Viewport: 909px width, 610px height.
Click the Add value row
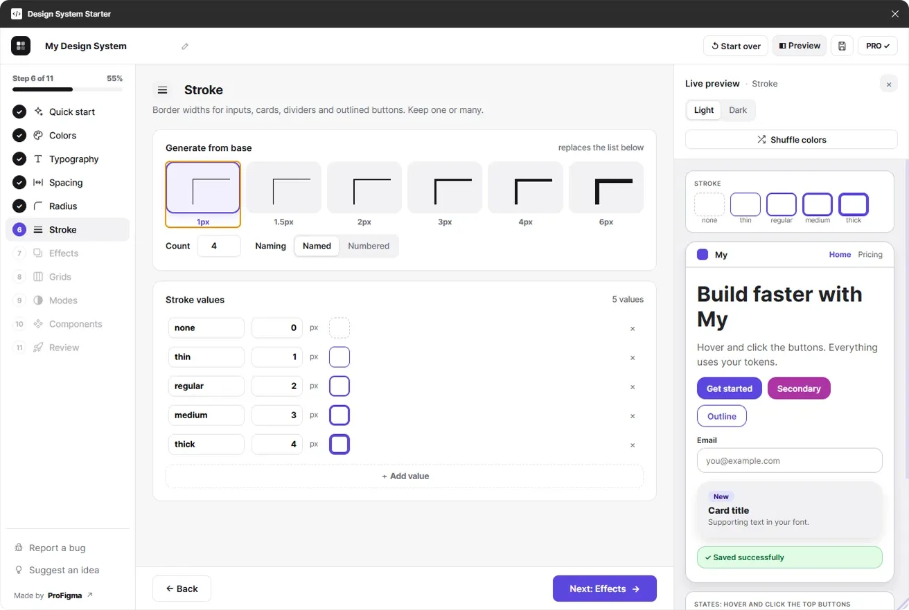[x=405, y=476]
